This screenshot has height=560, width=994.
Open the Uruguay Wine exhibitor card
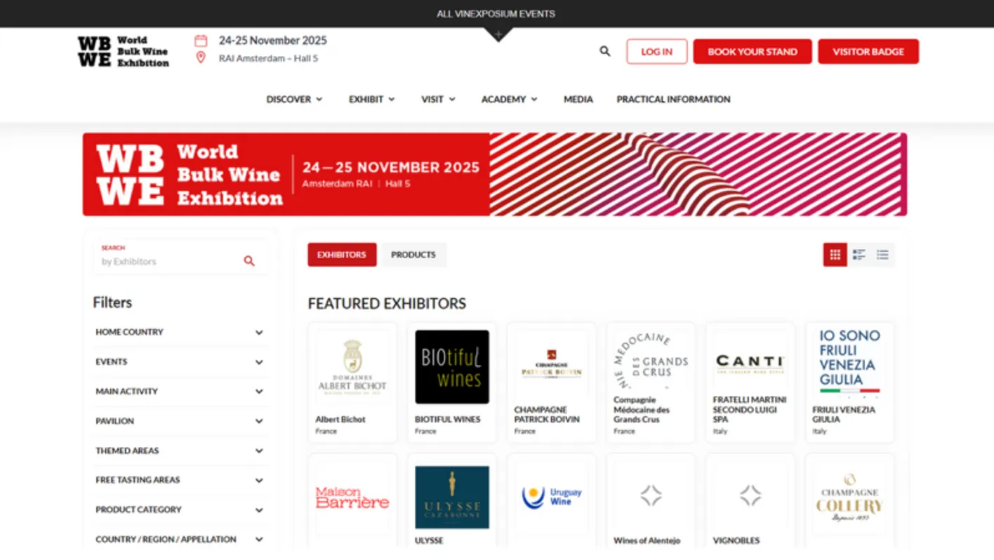(552, 500)
